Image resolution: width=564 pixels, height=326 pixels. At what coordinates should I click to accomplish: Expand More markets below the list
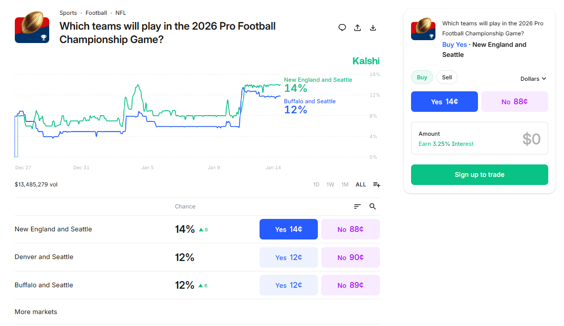click(35, 311)
